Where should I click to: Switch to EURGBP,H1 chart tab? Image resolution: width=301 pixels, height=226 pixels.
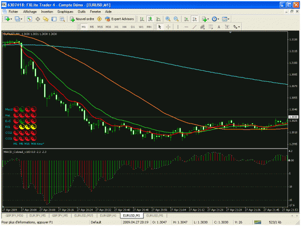tap(108, 215)
